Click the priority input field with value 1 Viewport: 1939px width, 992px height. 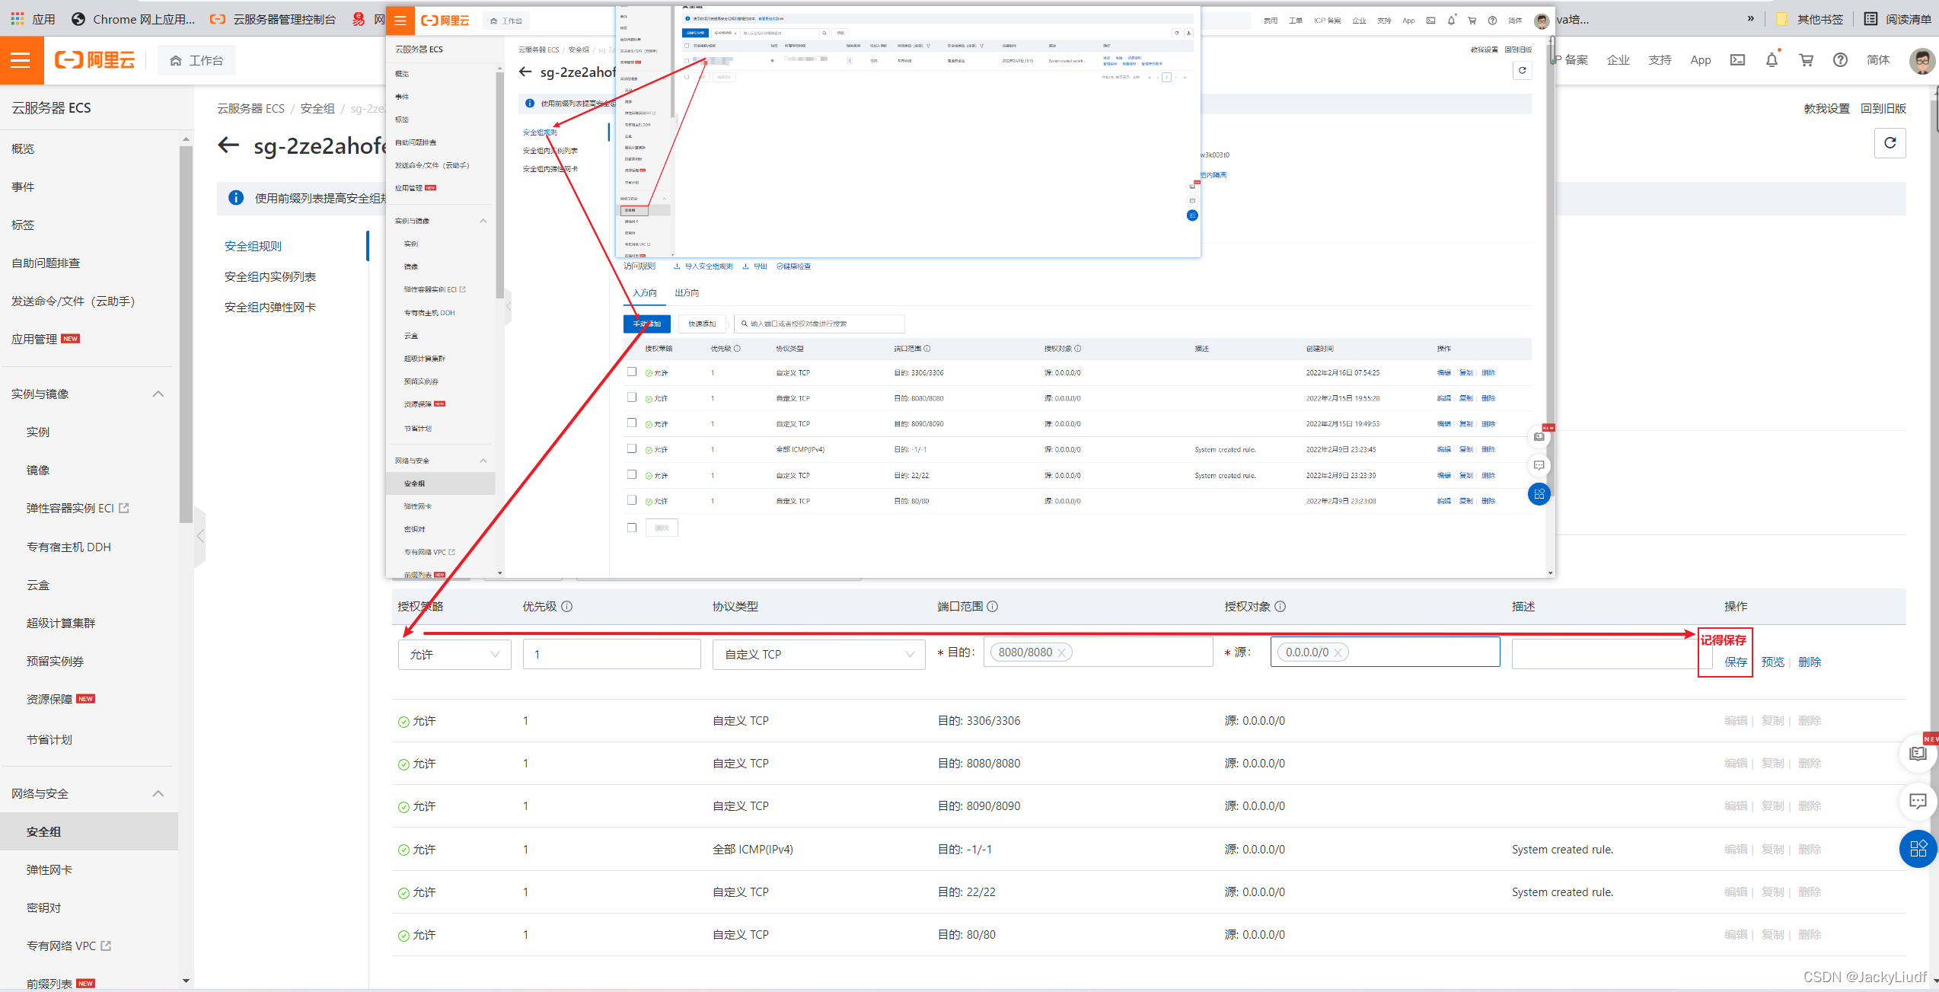point(611,655)
